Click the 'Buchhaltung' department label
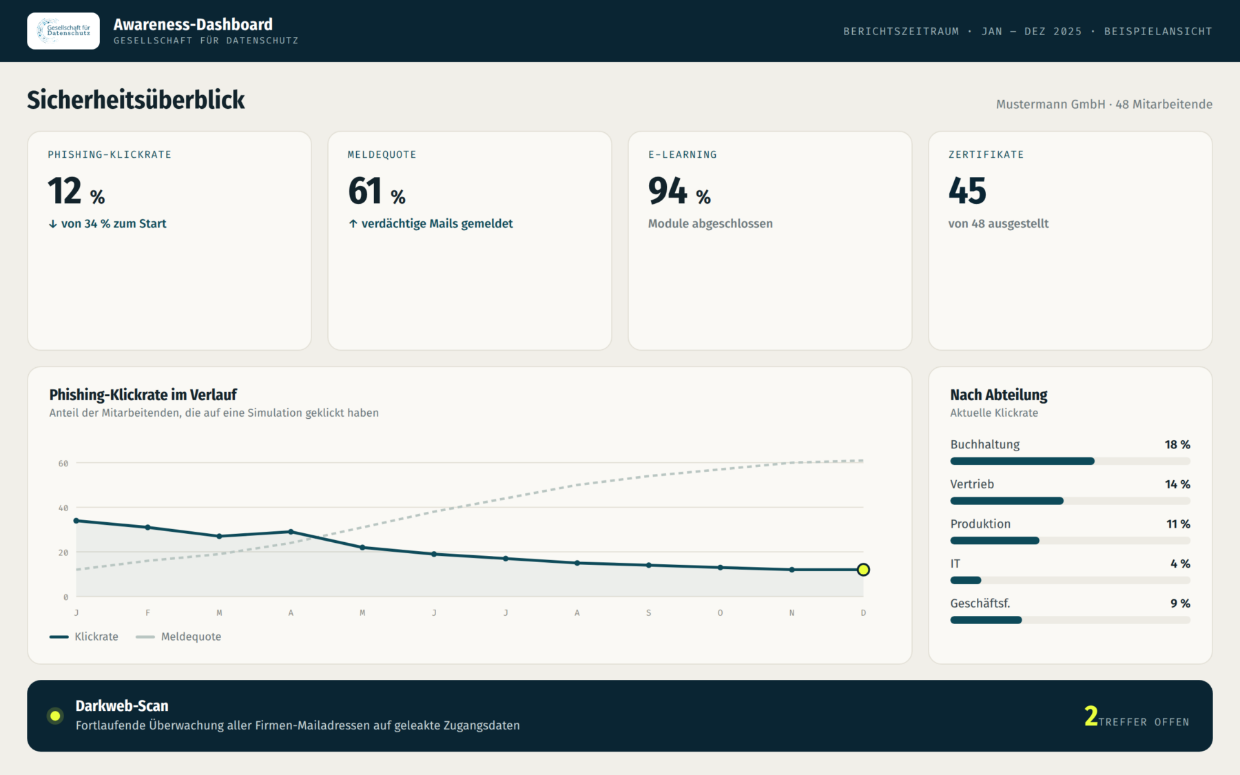 [985, 444]
